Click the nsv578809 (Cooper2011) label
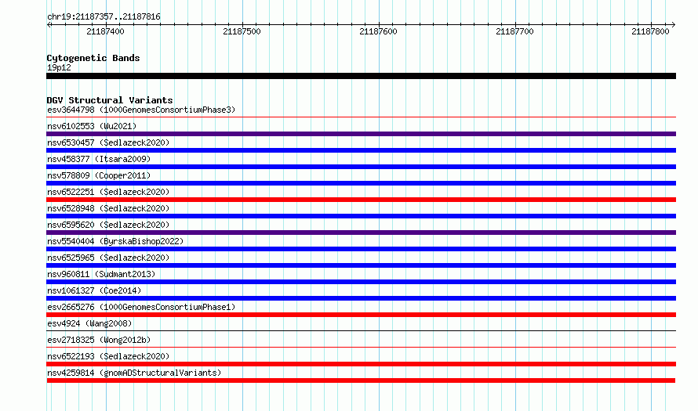This screenshot has width=698, height=411. pos(99,175)
